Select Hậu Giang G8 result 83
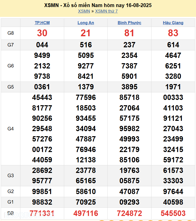This screenshot has height=221, width=196. (x=173, y=33)
